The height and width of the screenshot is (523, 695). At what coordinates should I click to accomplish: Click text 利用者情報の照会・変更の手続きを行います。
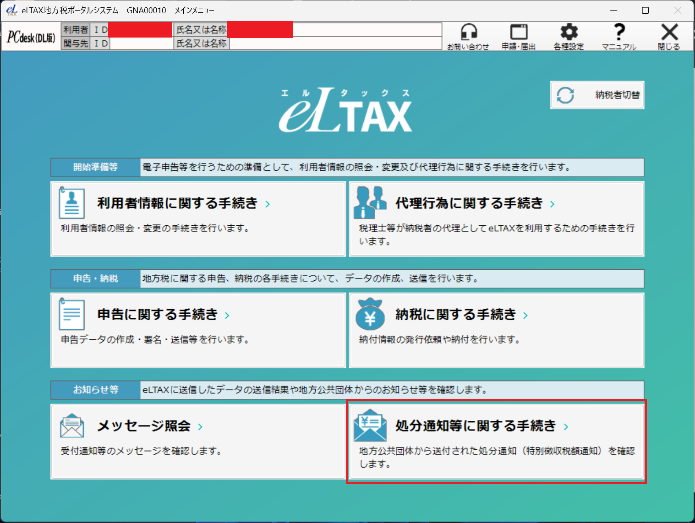[155, 228]
